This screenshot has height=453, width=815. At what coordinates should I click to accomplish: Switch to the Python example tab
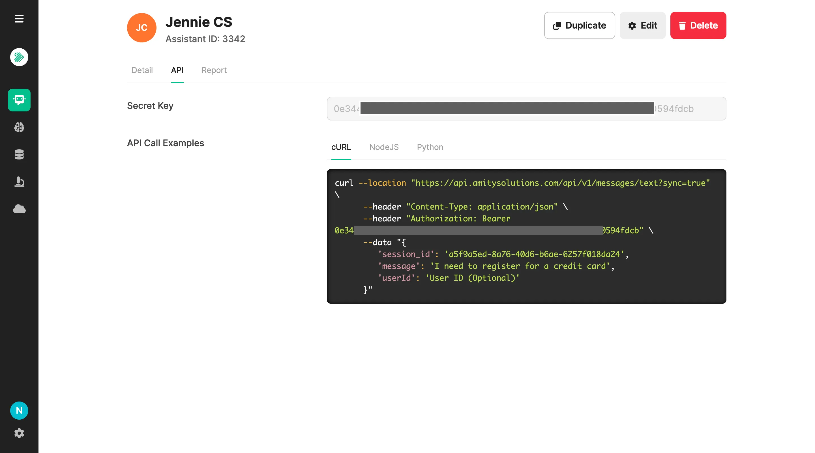pyautogui.click(x=430, y=147)
